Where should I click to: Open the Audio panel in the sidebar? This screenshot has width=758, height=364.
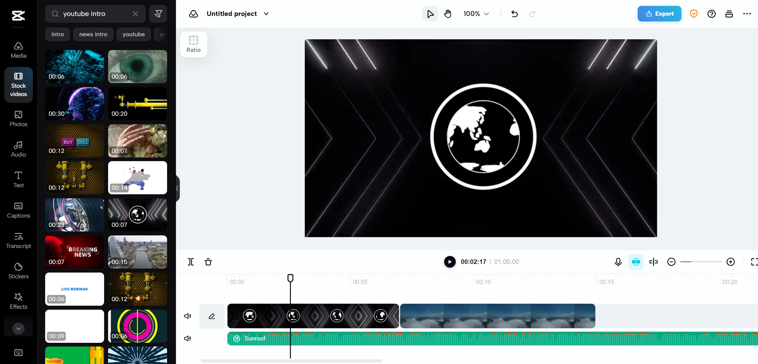(x=18, y=149)
